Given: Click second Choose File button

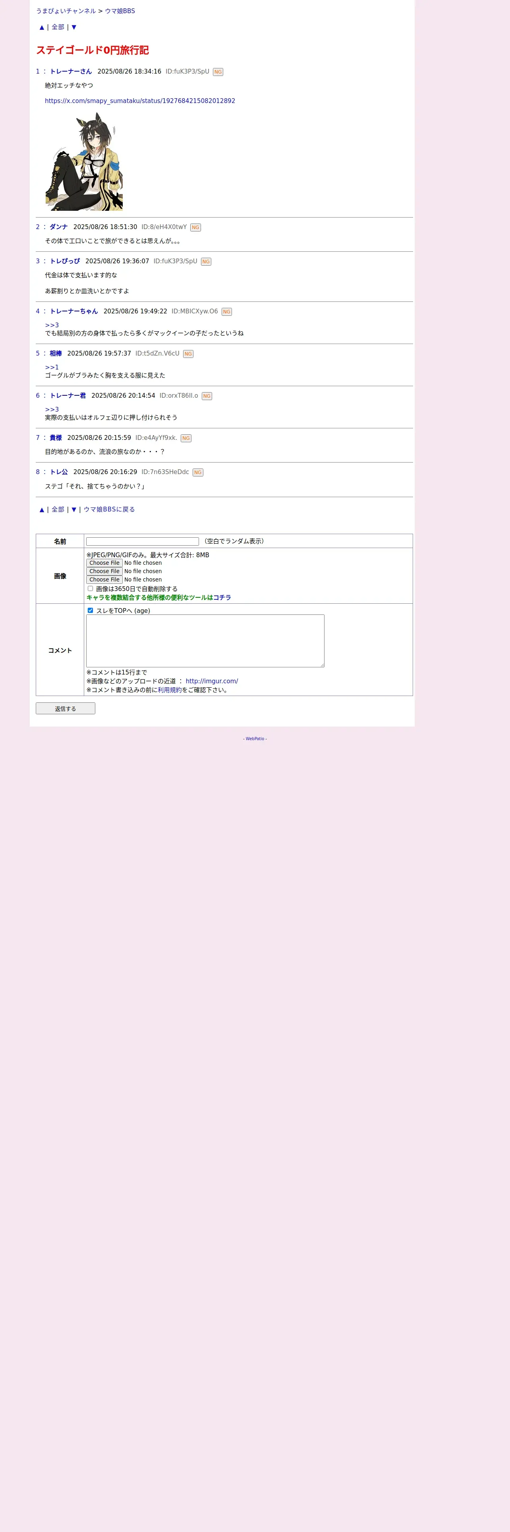Looking at the screenshot, I should click(x=104, y=572).
